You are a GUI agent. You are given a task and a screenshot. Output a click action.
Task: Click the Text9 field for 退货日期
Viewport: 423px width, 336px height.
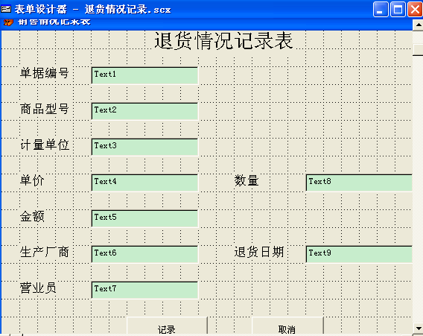[359, 255]
